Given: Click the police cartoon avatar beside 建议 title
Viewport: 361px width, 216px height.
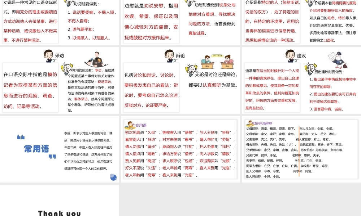Looking at the screenshot, I should tap(291, 56).
